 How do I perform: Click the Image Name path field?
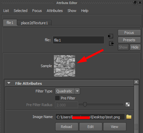[x=90, y=117]
